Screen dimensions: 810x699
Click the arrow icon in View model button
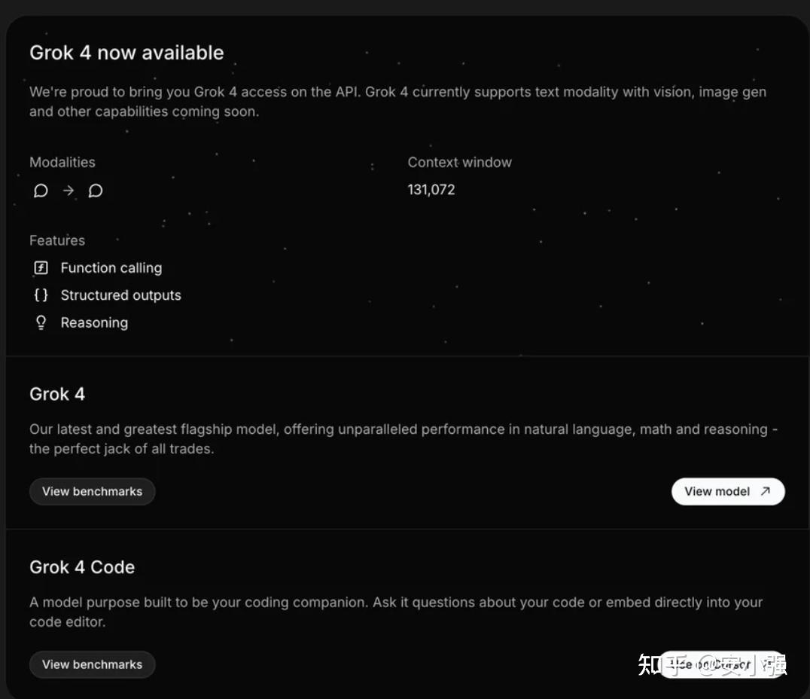click(x=766, y=491)
